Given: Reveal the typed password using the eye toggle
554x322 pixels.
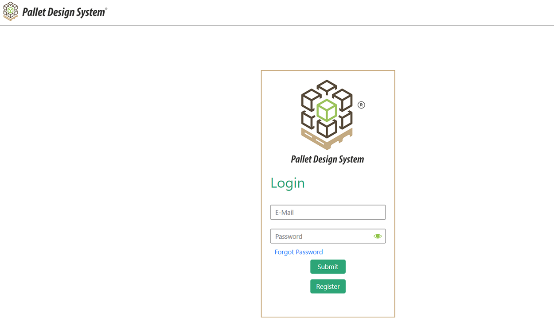Looking at the screenshot, I should point(378,236).
